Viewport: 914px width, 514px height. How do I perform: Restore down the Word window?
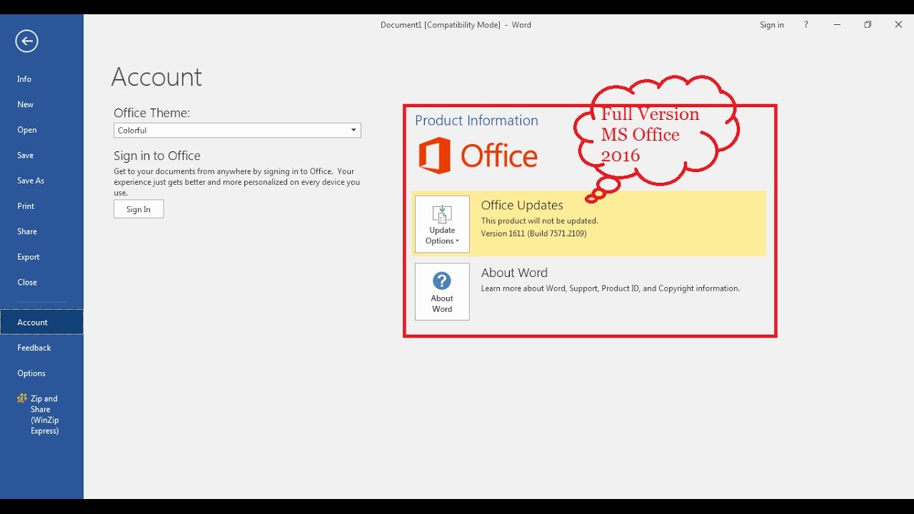pos(868,25)
